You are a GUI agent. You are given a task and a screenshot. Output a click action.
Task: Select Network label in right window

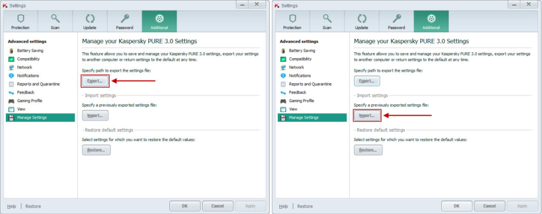pyautogui.click(x=296, y=67)
